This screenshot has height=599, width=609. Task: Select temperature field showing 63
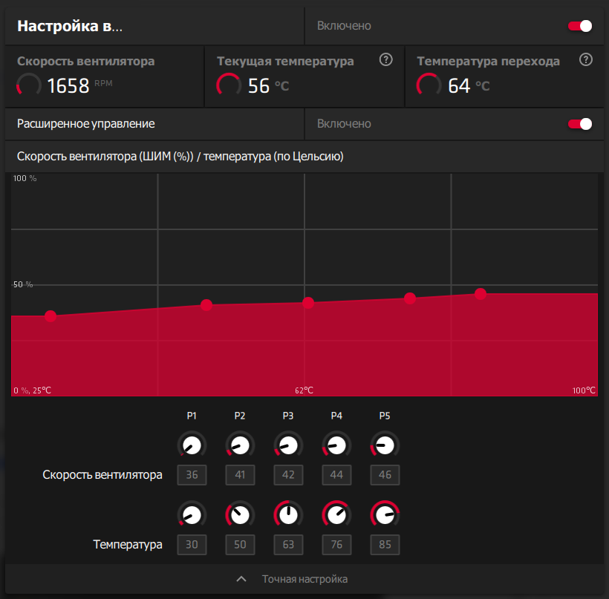(x=288, y=545)
